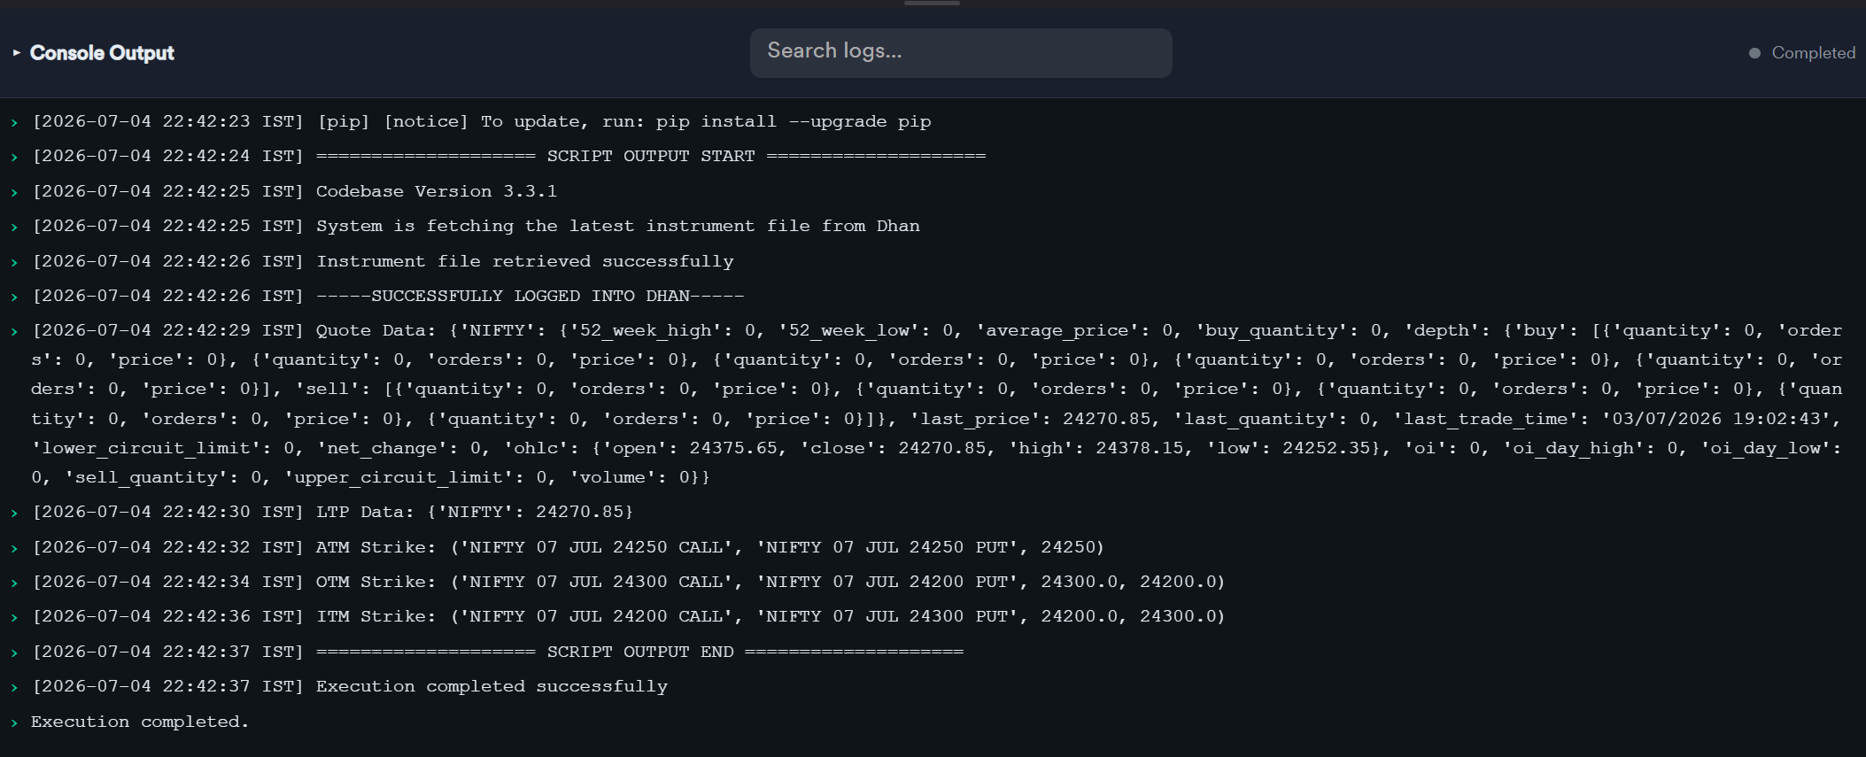
Task: Click the panel resize handle at top
Action: click(x=932, y=4)
